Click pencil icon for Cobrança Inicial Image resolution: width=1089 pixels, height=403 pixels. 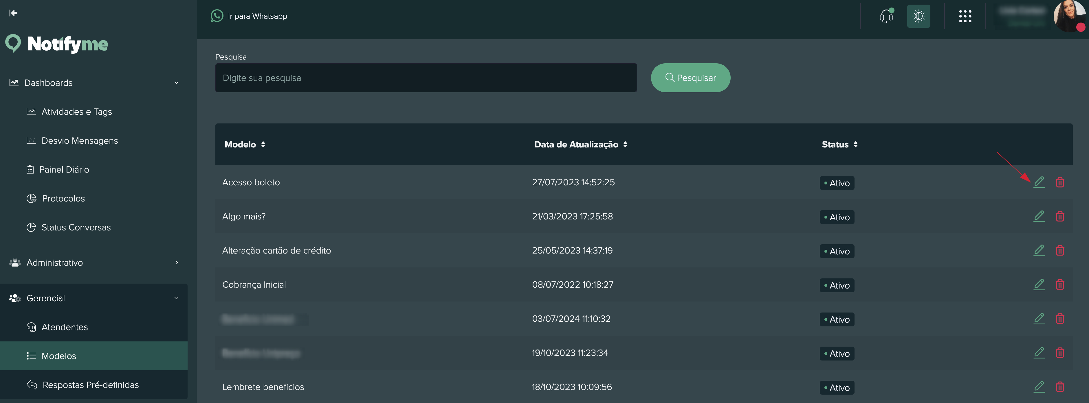[1039, 284]
